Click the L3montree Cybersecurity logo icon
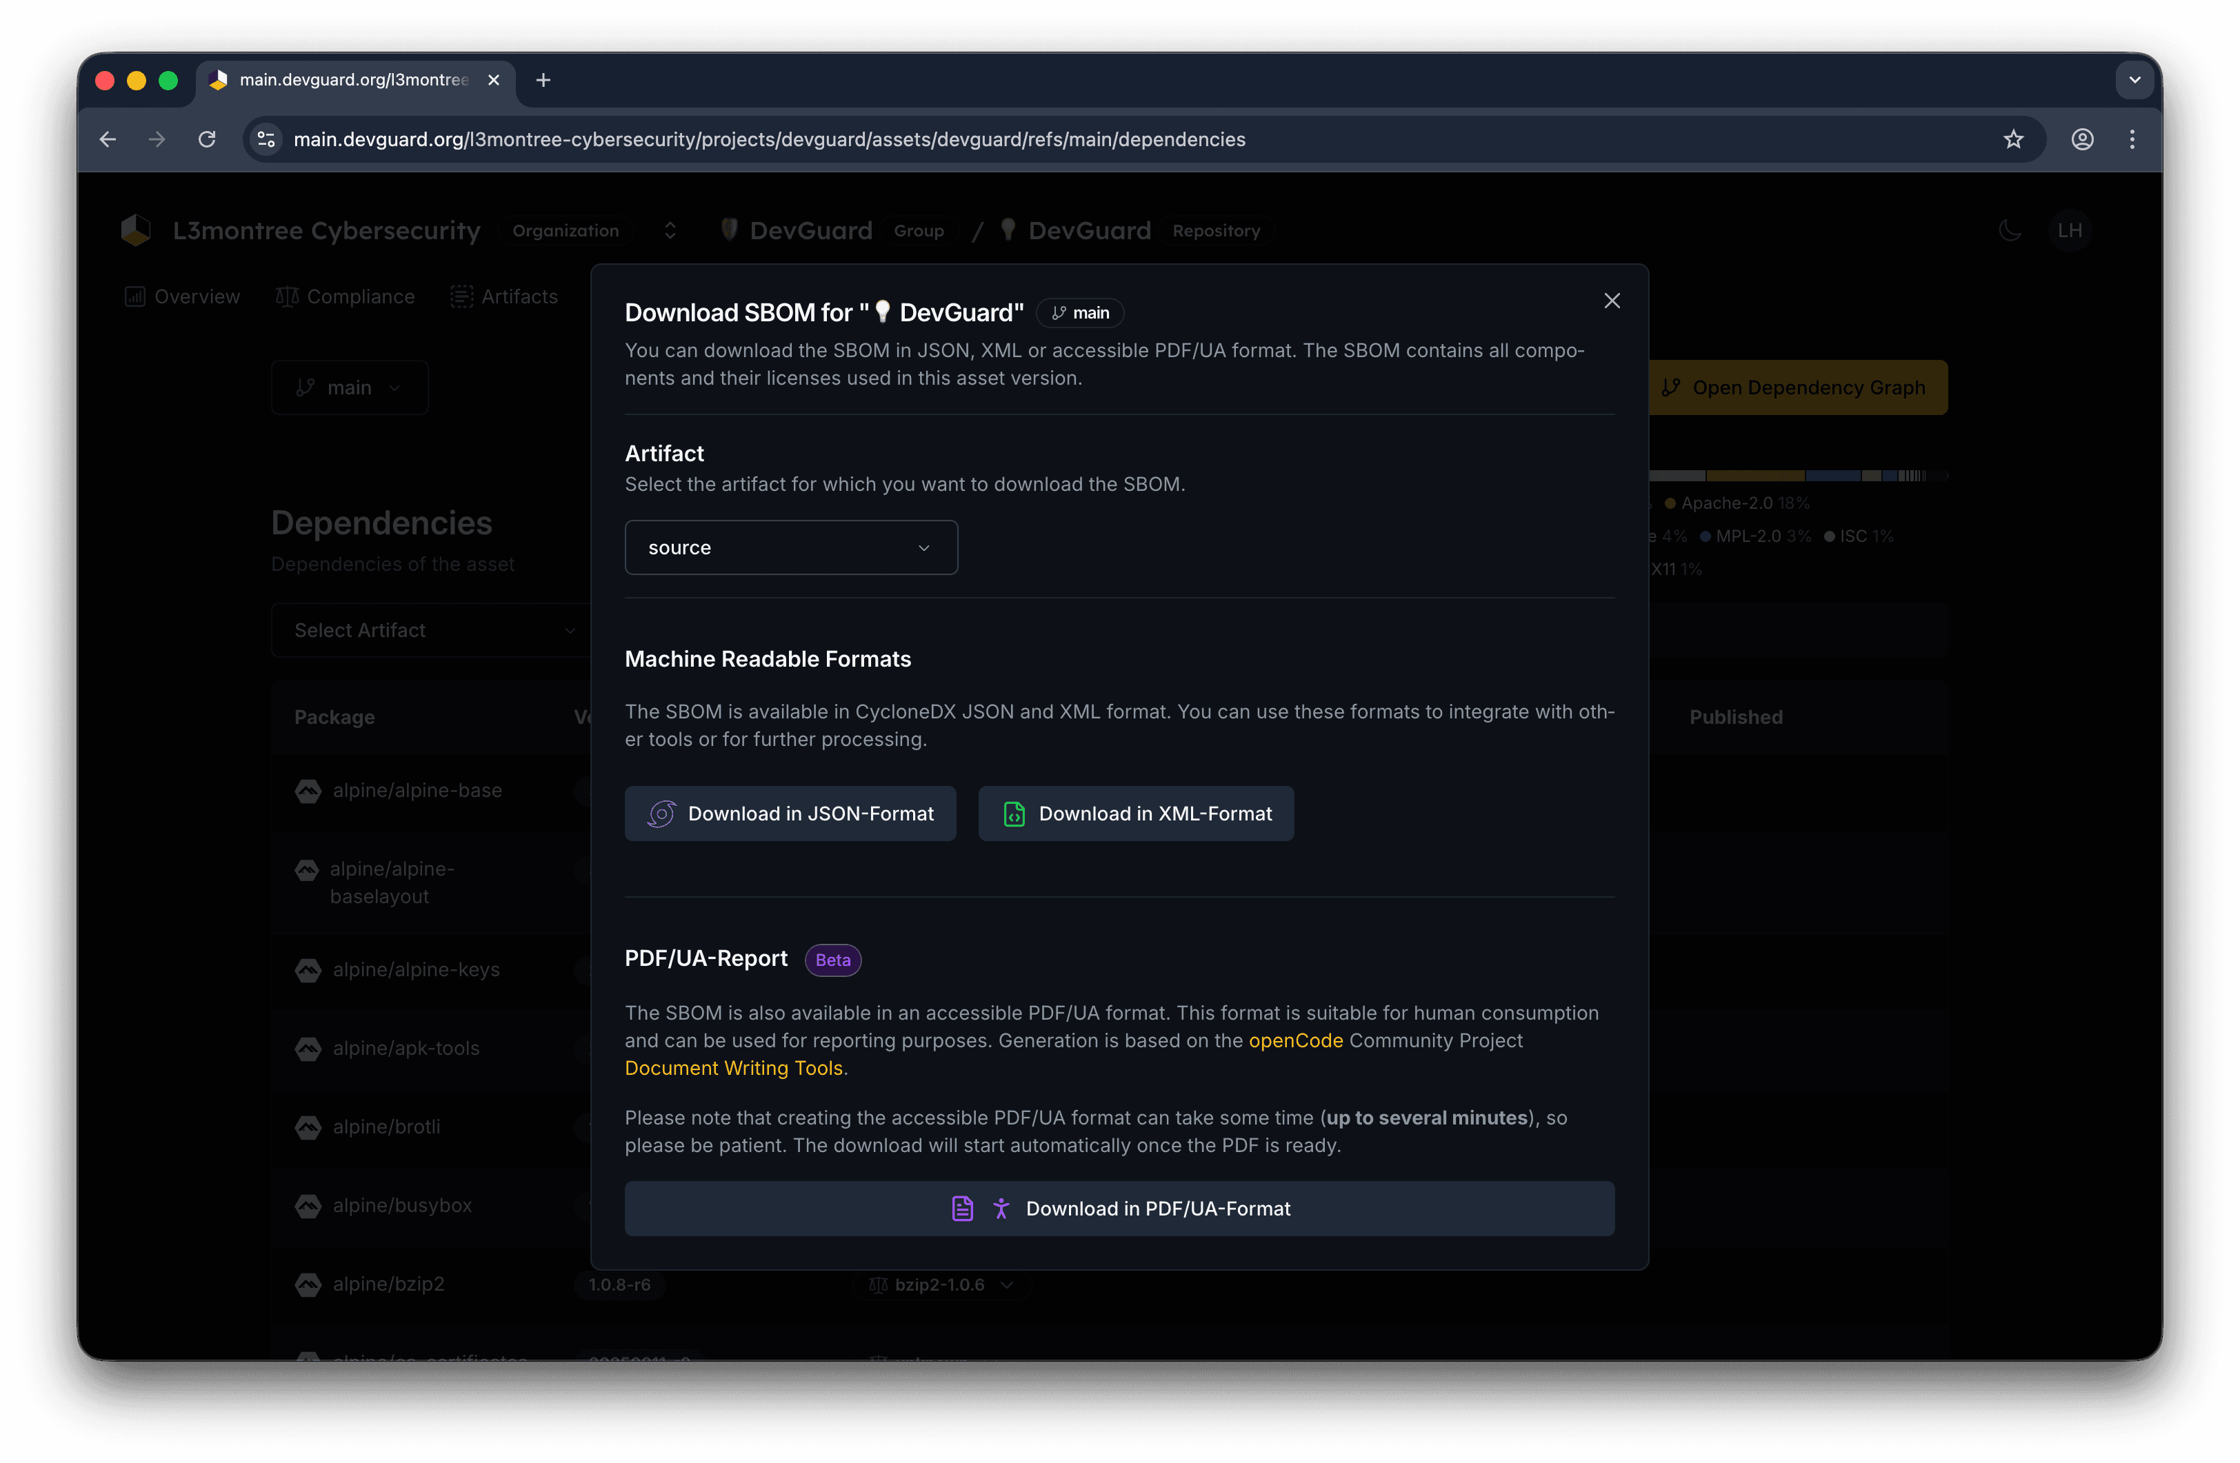Screen dimensions: 2240x1463 tap(137, 230)
